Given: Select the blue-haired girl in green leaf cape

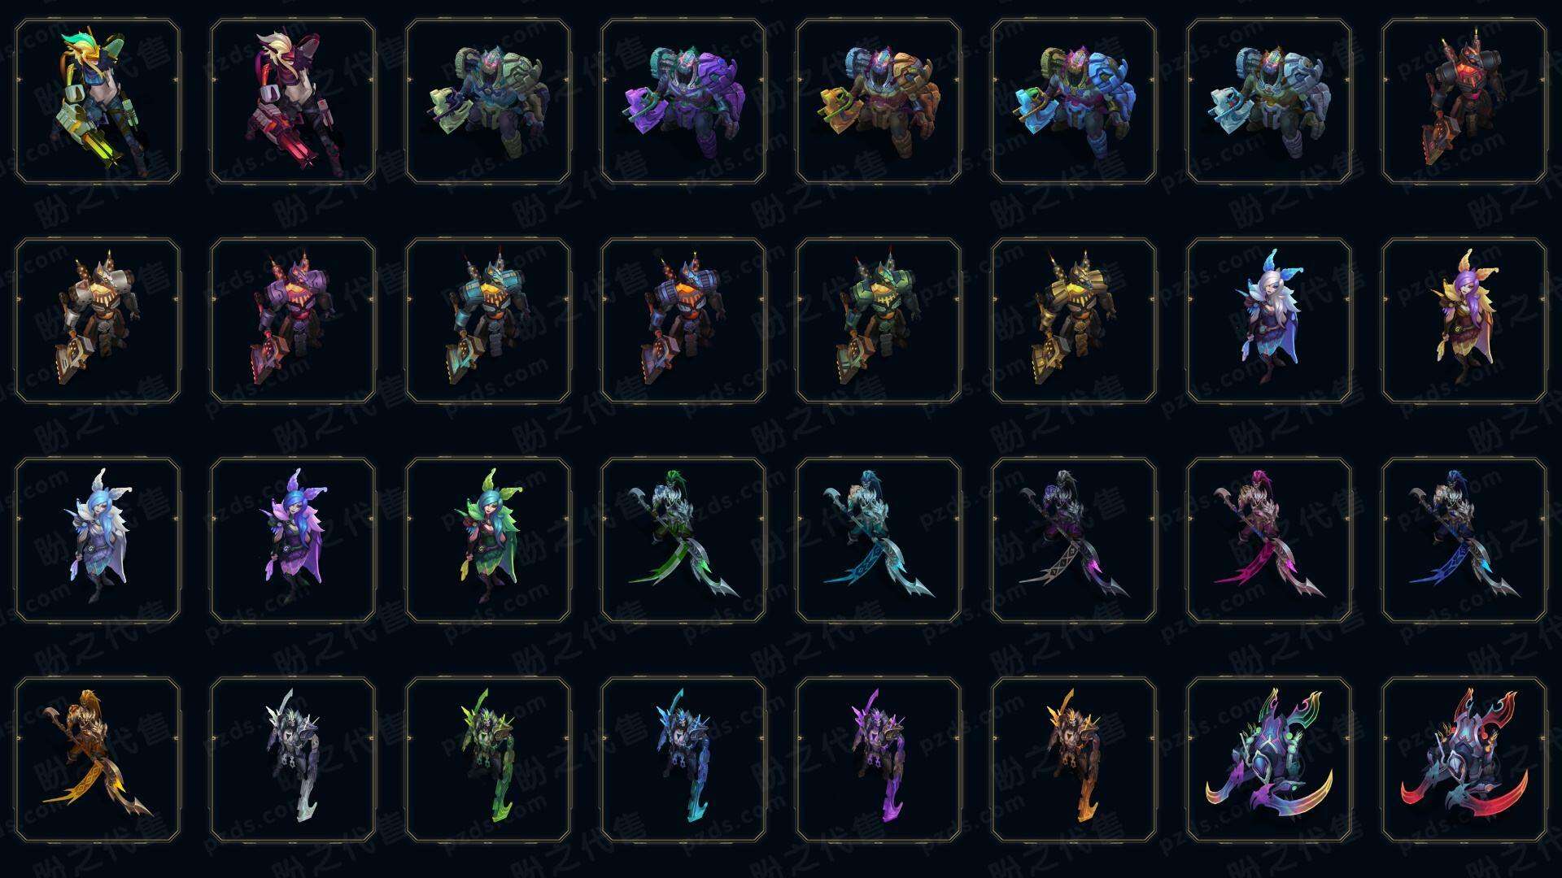Looking at the screenshot, I should pyautogui.click(x=488, y=540).
